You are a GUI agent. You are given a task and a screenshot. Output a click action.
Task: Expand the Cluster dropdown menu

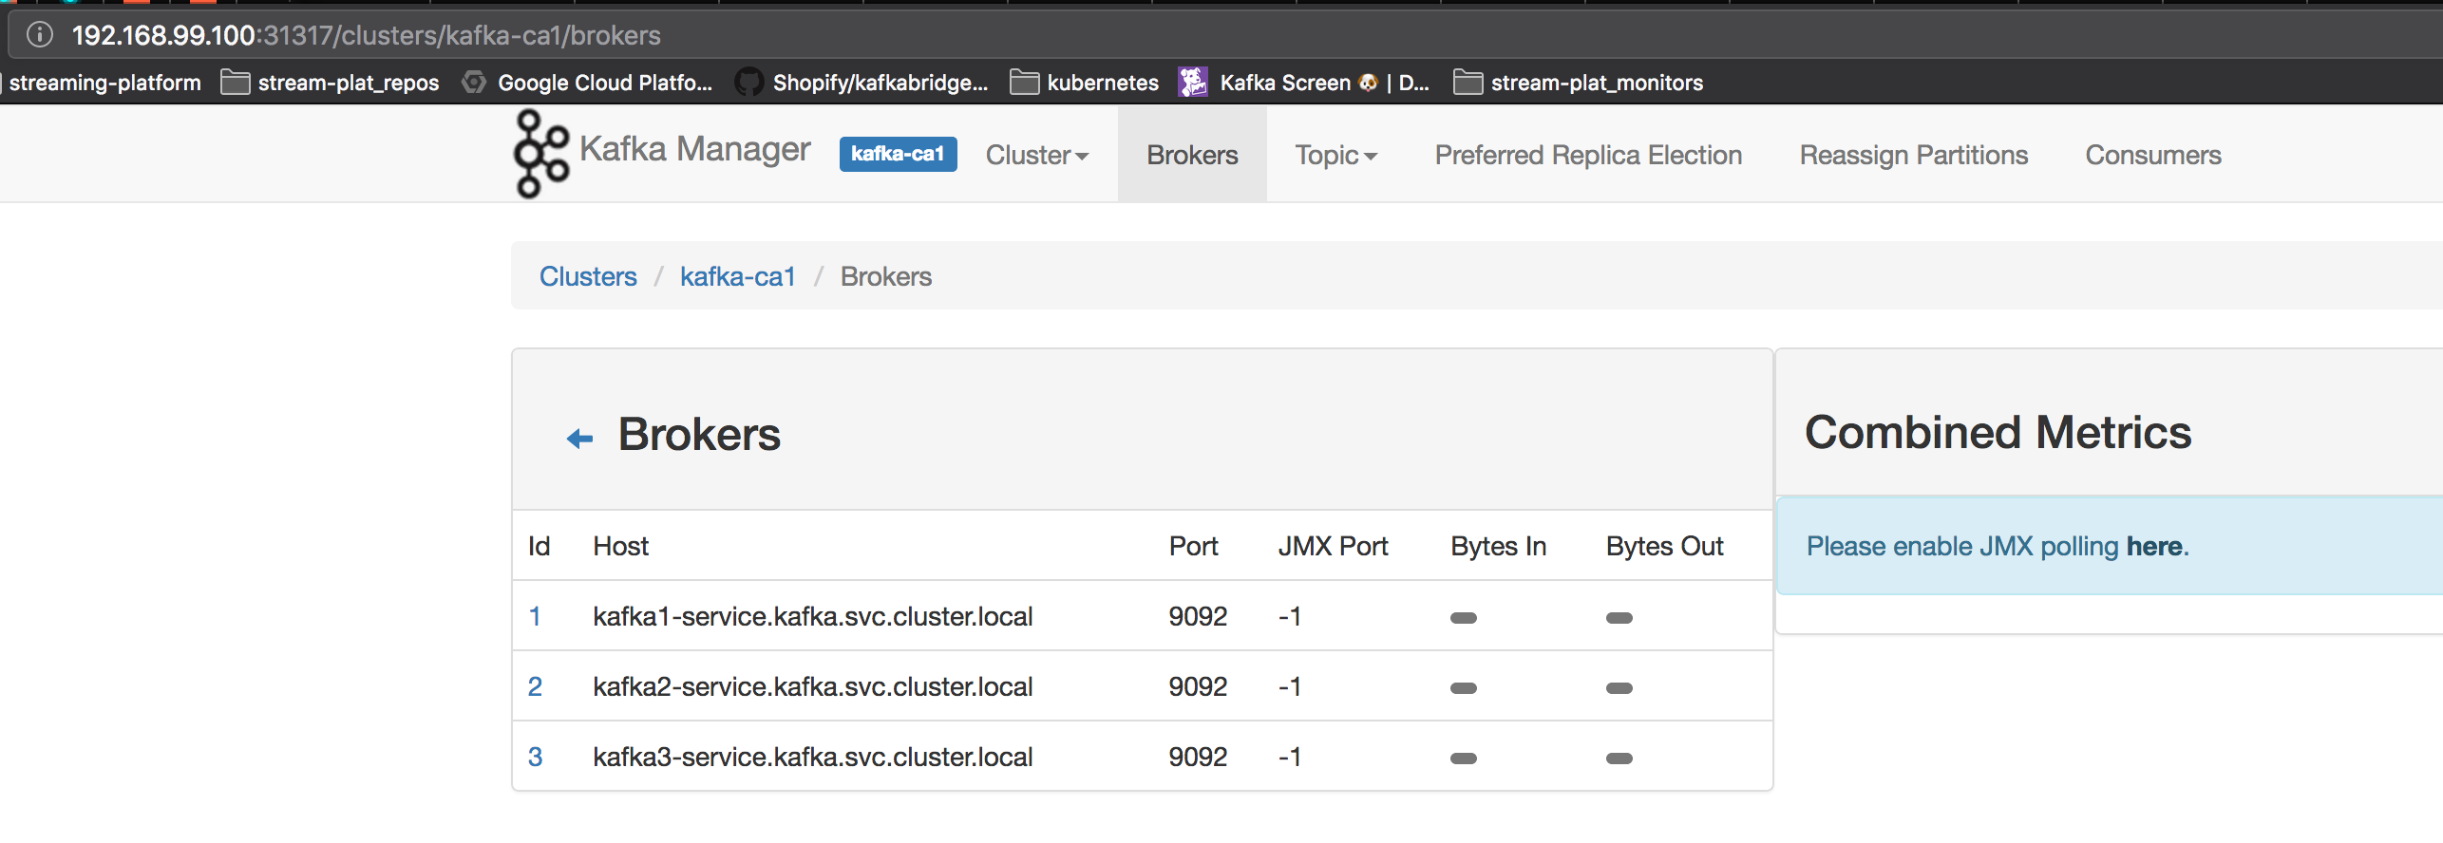(x=1037, y=155)
